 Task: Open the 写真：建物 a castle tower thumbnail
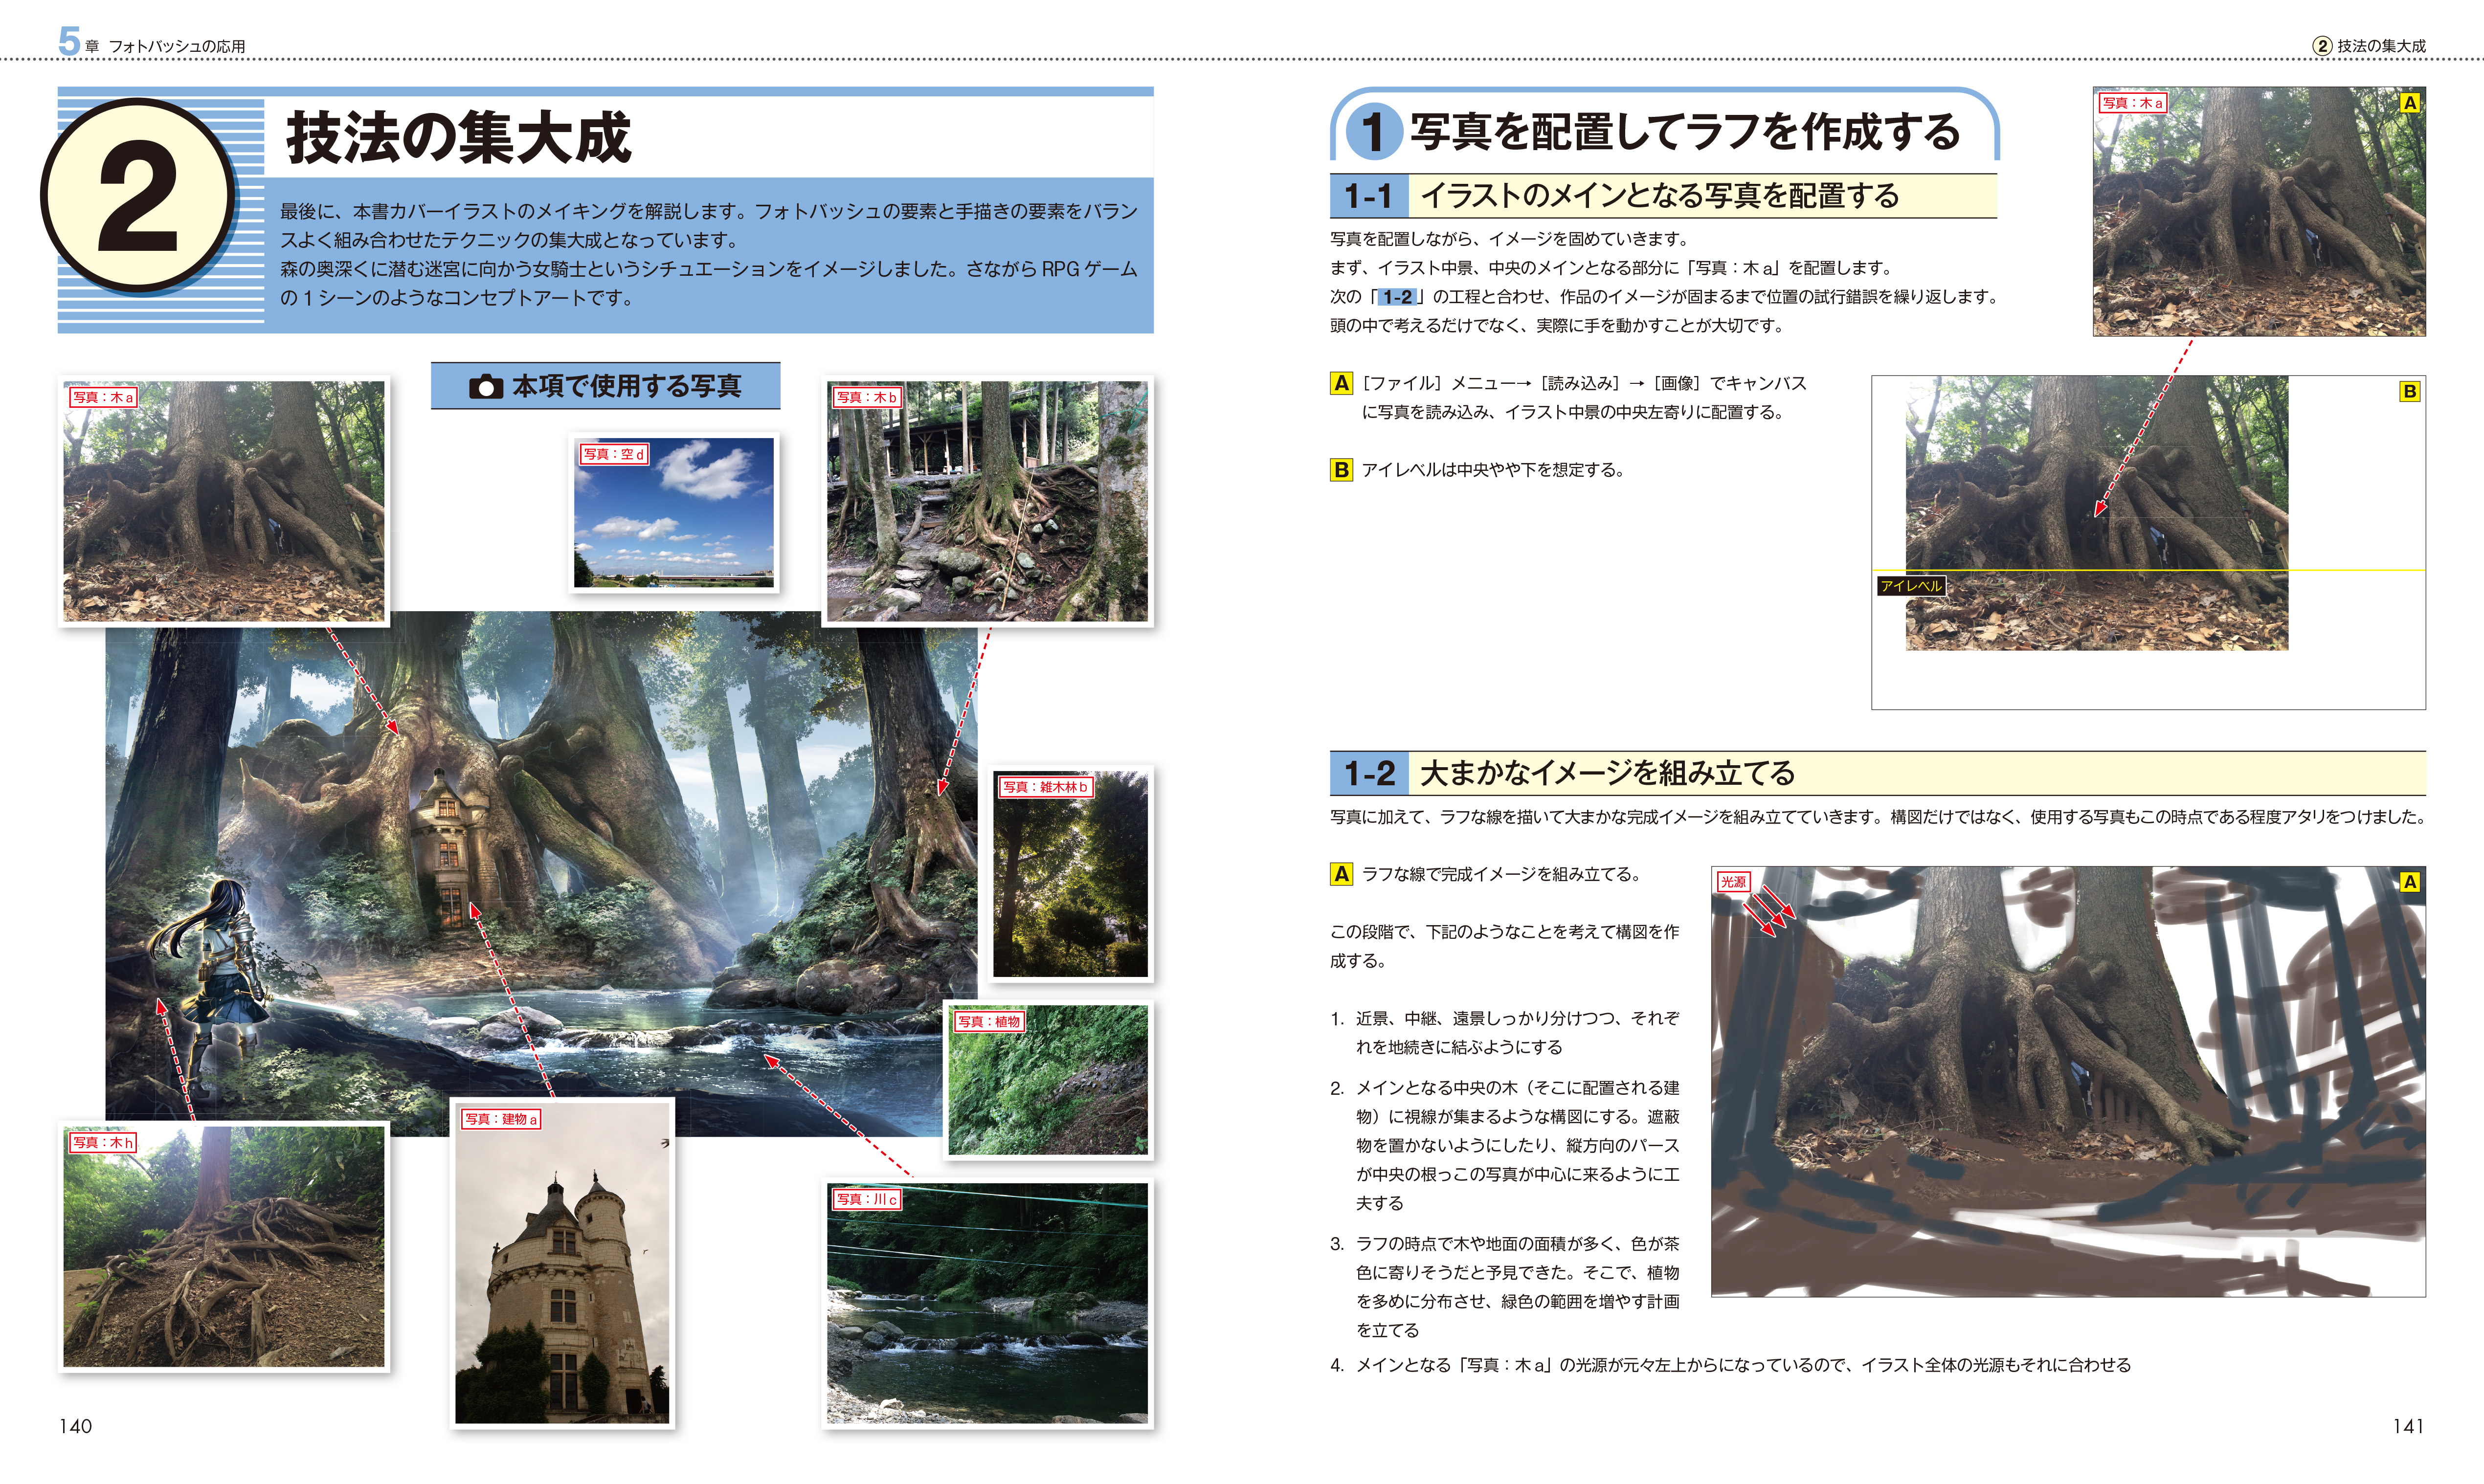click(x=561, y=1263)
